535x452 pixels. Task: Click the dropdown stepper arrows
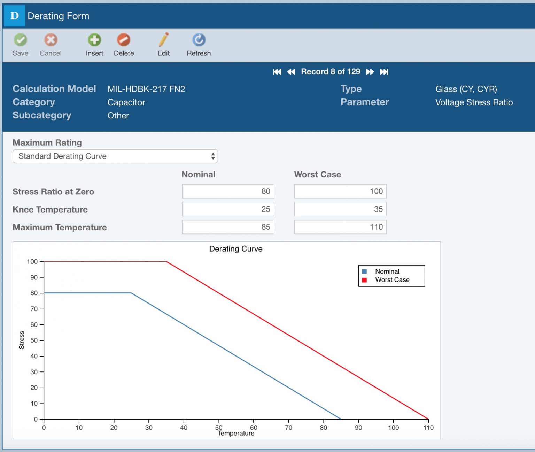coord(213,156)
